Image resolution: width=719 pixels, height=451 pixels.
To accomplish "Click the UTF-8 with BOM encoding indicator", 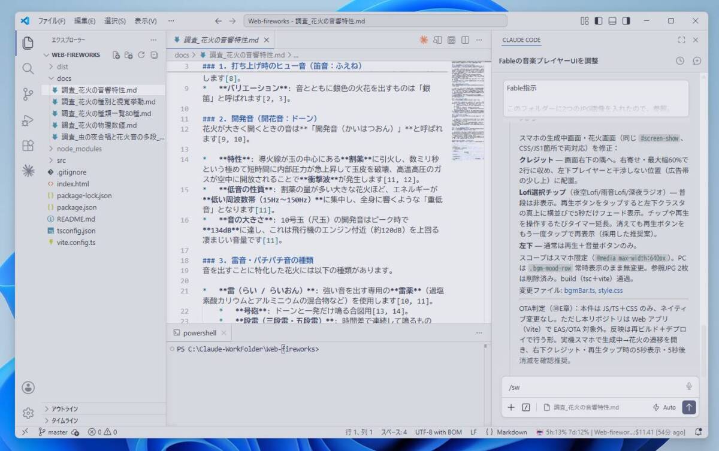I will [439, 432].
